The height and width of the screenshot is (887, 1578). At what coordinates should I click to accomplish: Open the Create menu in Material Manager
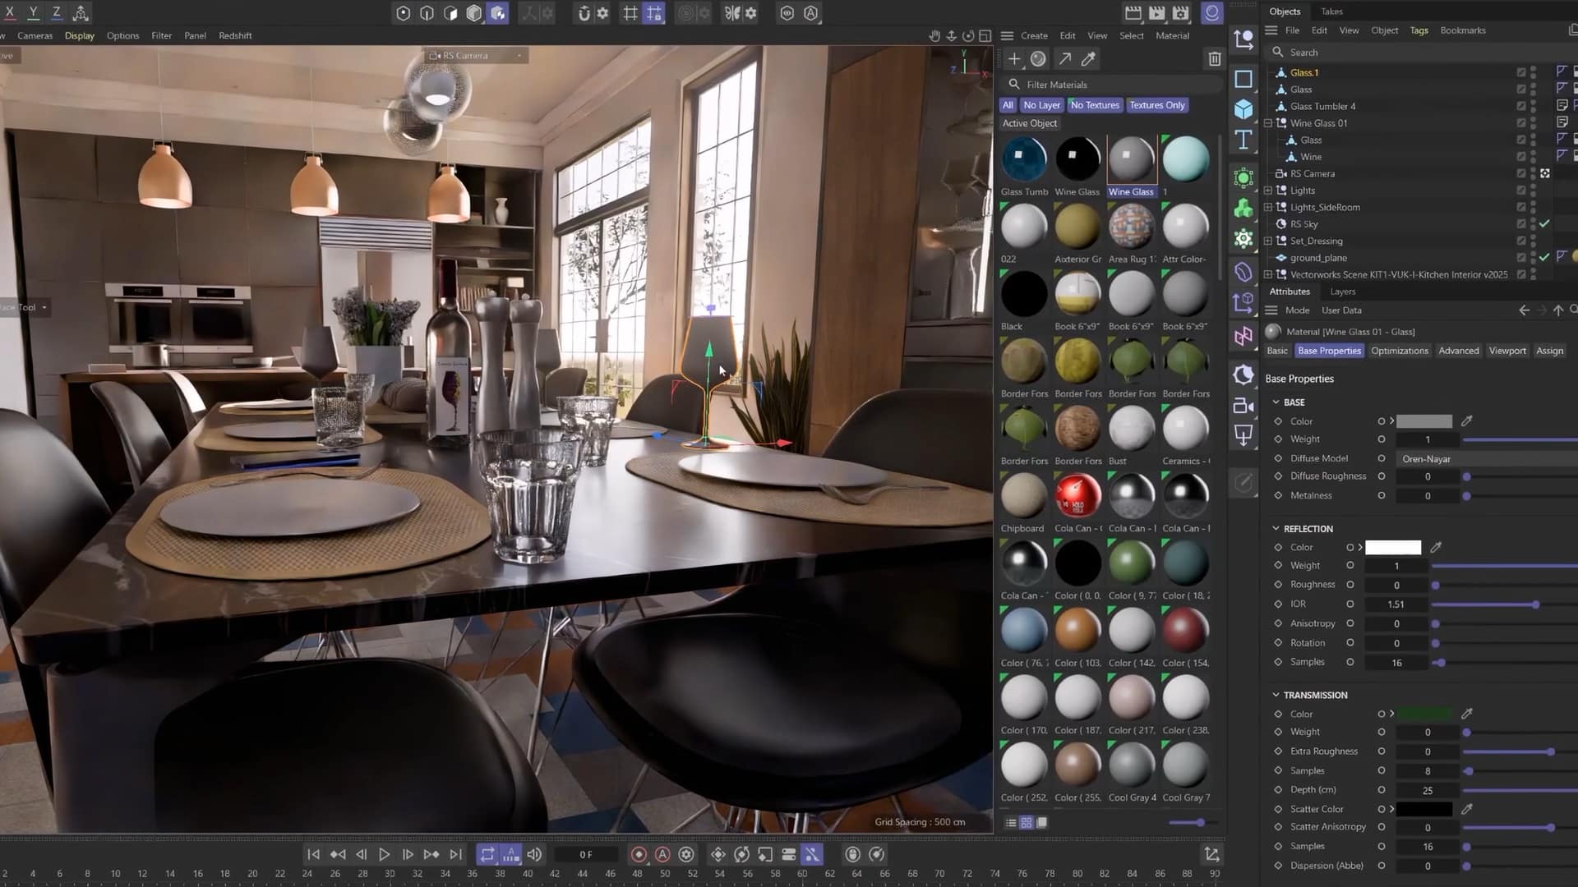1034,35
